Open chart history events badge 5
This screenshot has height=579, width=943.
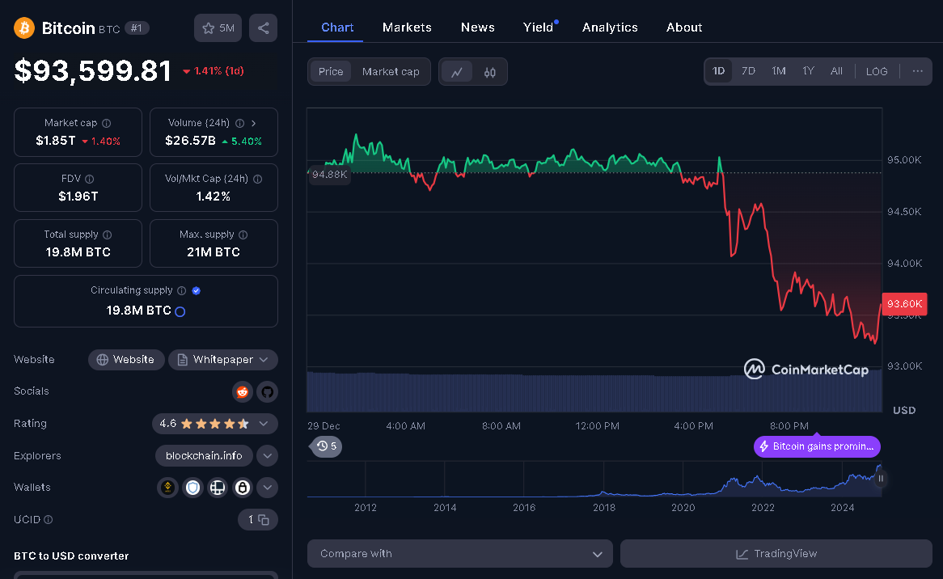[x=327, y=446]
